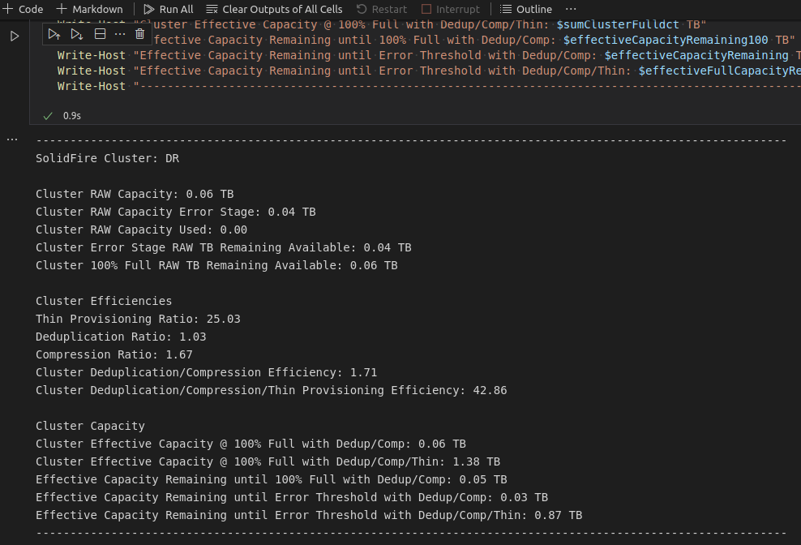Click 'Cluster RAW Capacity: 0.06 TB' line
The height and width of the screenshot is (545, 801).
[135, 195]
